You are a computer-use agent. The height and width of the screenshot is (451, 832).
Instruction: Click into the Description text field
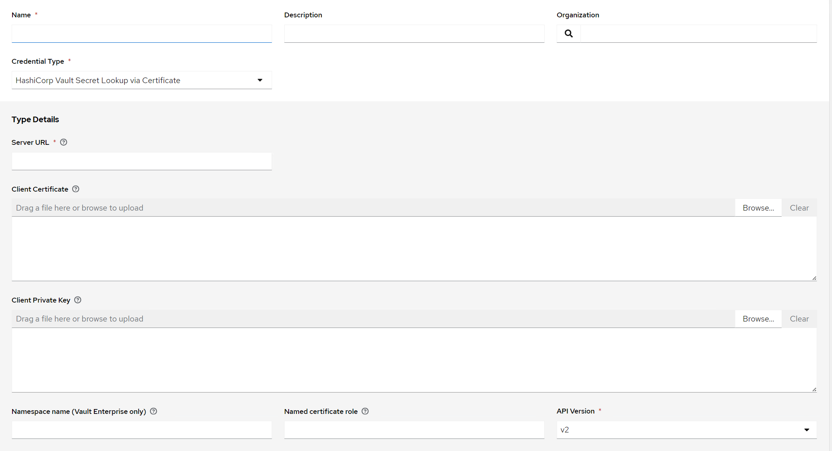[x=414, y=33]
